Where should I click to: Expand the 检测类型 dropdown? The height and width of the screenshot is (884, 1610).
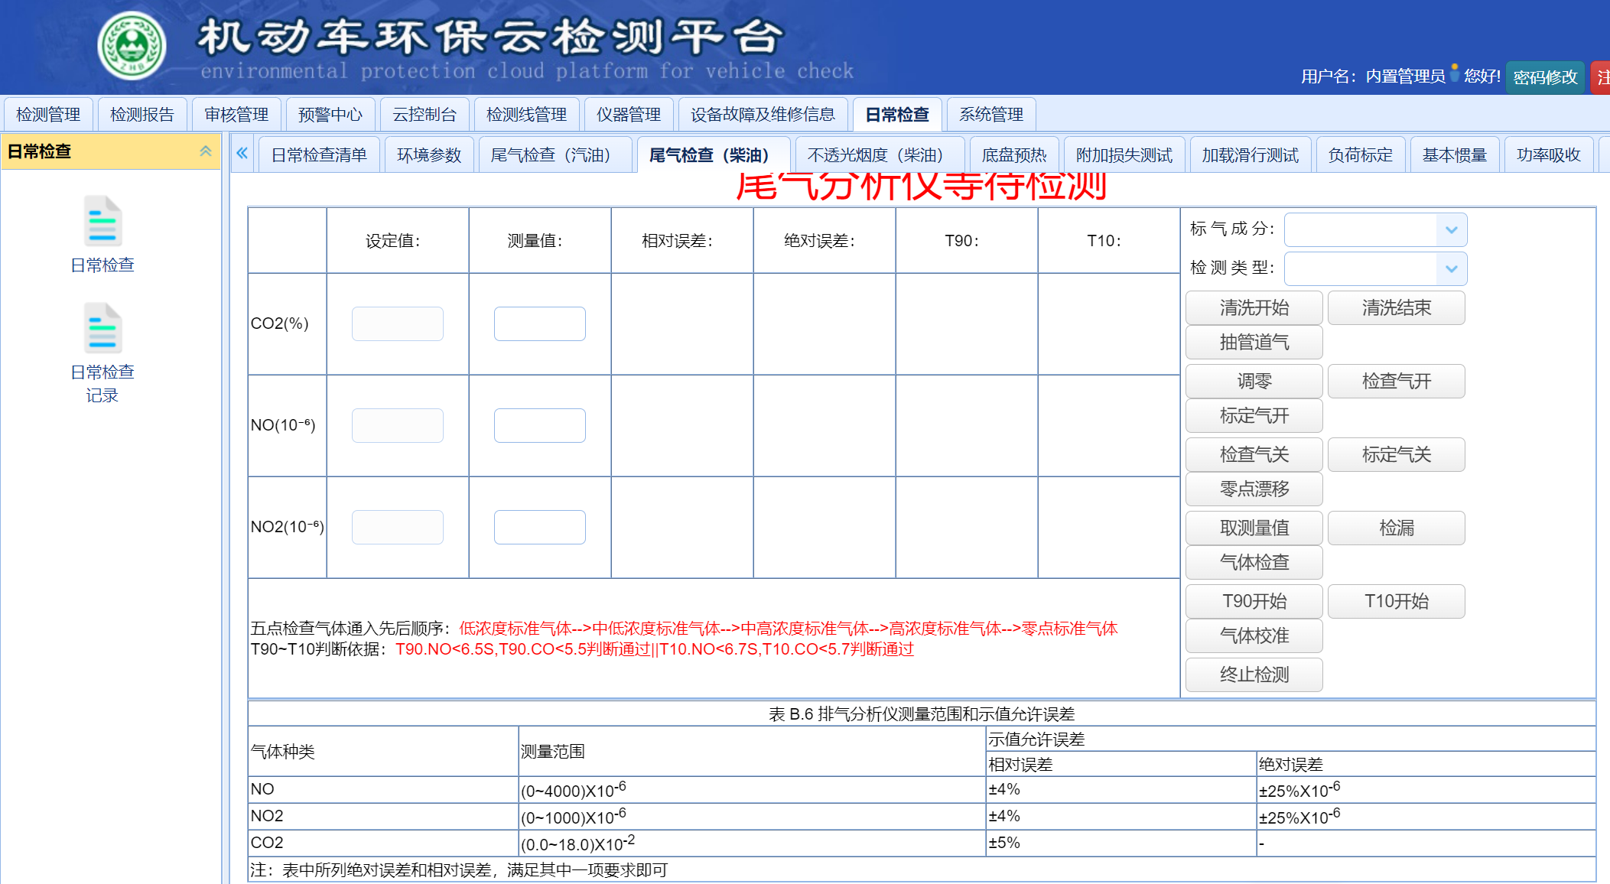coord(1451,269)
